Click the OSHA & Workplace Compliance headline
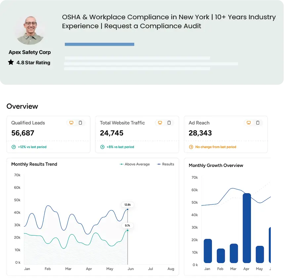Viewport: 286px width, 278px height. pos(169,22)
